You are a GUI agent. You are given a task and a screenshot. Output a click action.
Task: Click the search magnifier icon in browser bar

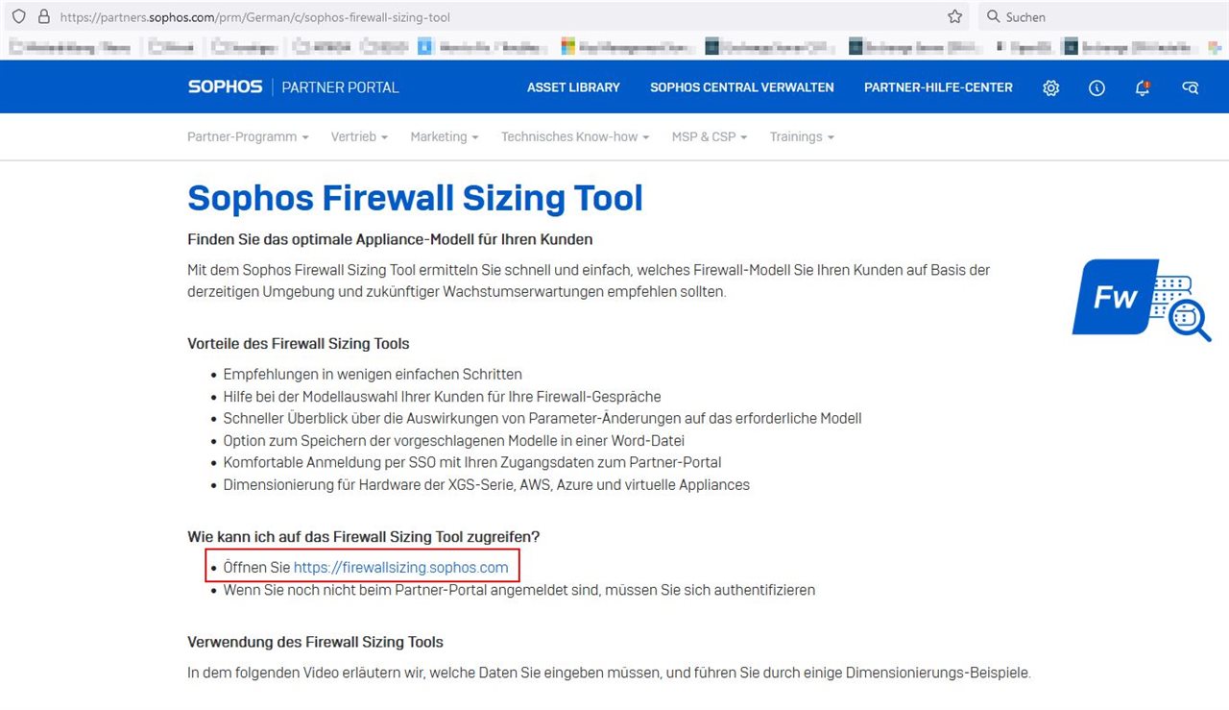click(993, 16)
